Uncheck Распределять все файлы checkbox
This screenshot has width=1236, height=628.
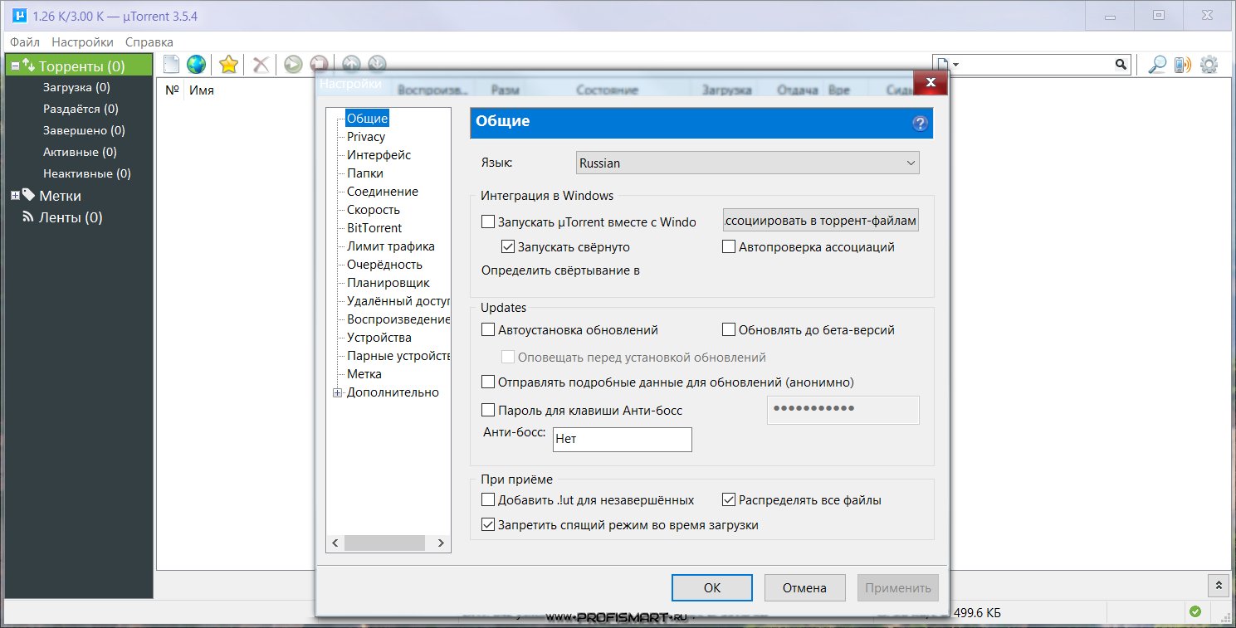tap(729, 499)
